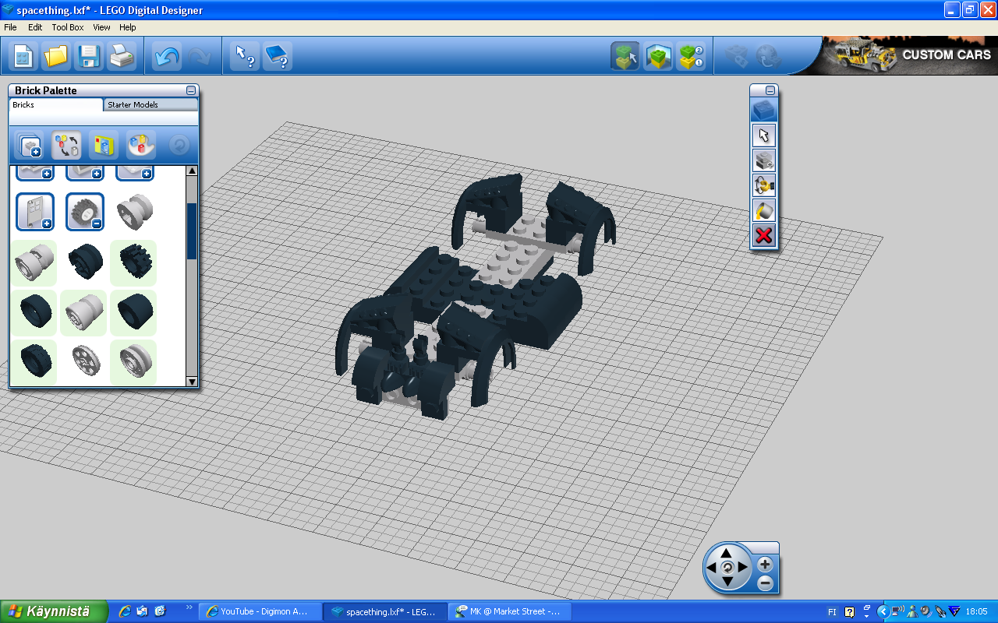Open the Help menu
Screen dimensions: 998x623
click(128, 27)
